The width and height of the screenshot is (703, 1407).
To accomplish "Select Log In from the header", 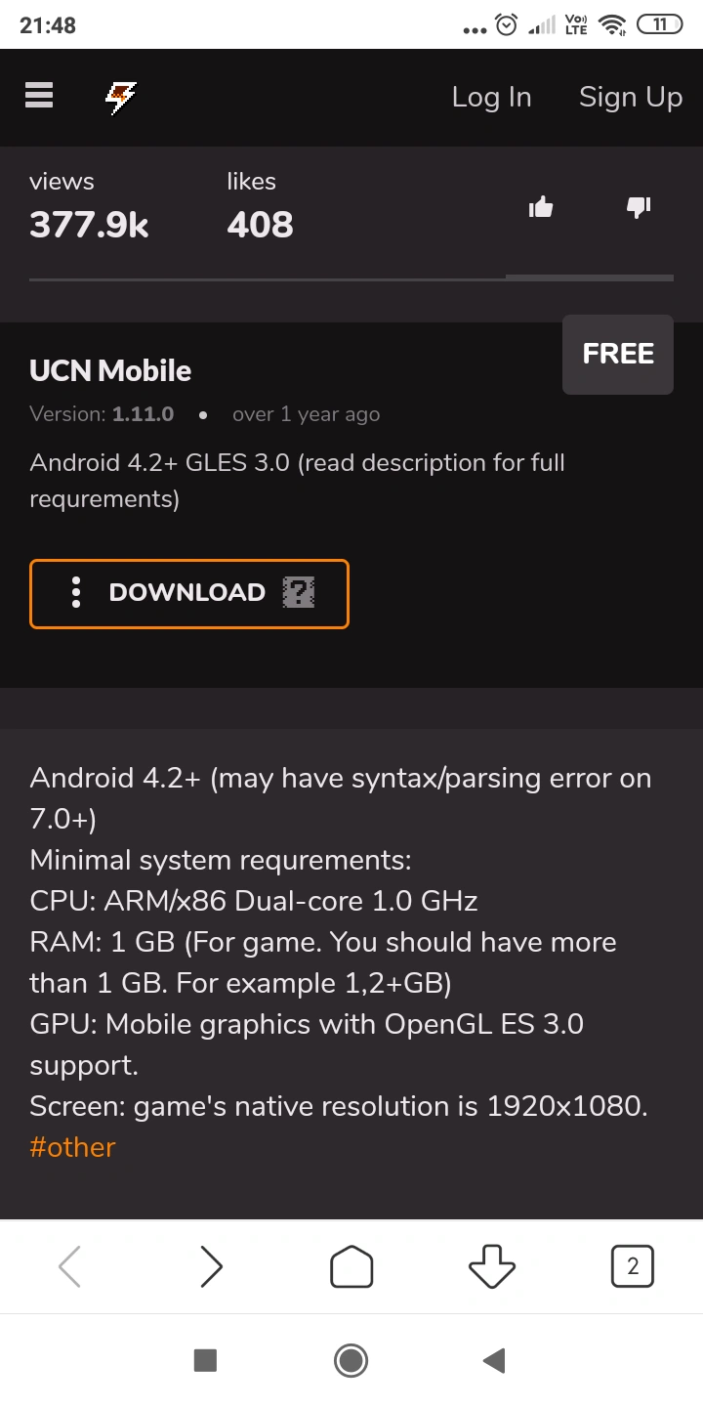I will tap(491, 97).
